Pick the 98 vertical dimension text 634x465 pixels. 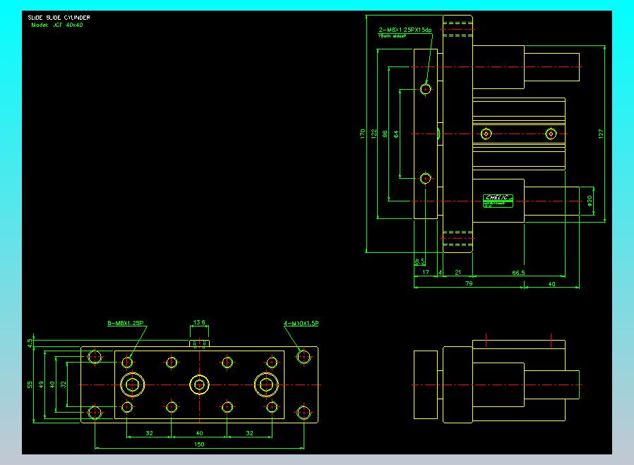coord(385,133)
